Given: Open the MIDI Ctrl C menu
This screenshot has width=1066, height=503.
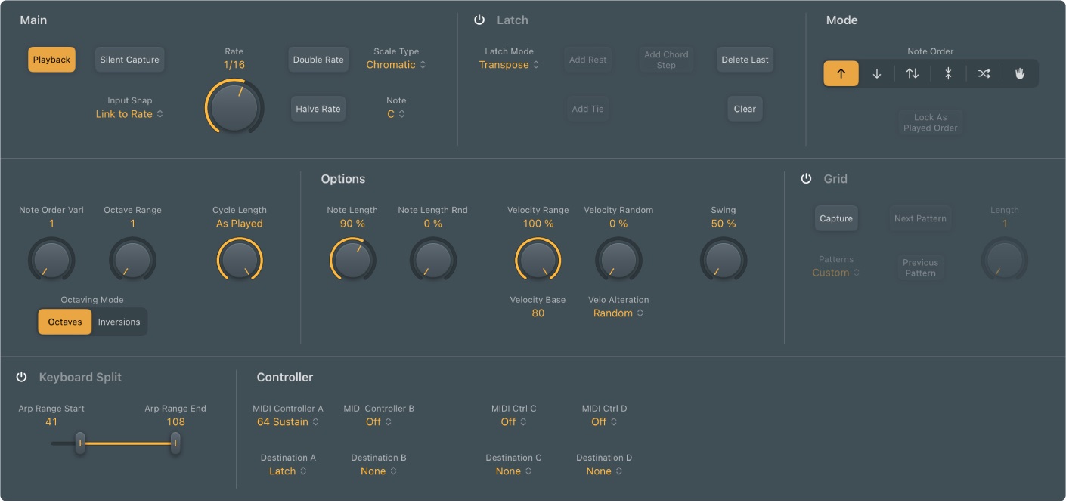Looking at the screenshot, I should [x=513, y=422].
